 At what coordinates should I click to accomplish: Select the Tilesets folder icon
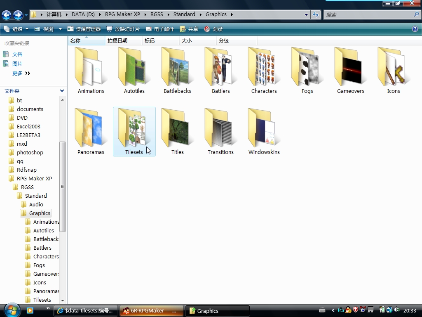point(134,128)
